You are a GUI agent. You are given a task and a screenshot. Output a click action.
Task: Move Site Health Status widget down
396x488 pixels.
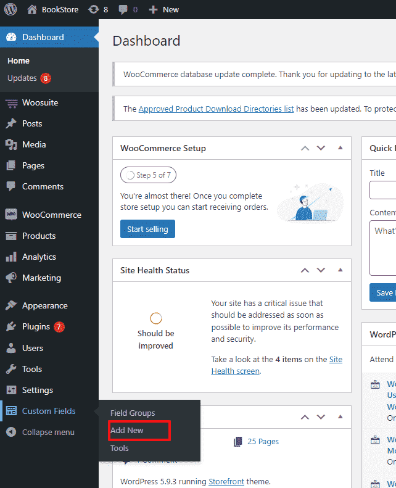tap(321, 270)
